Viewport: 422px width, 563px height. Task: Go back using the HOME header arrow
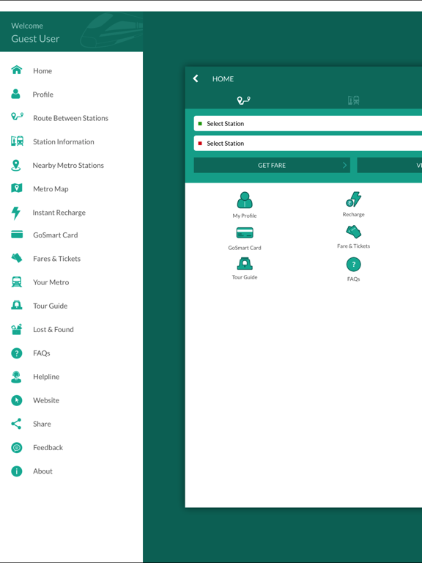tap(196, 78)
